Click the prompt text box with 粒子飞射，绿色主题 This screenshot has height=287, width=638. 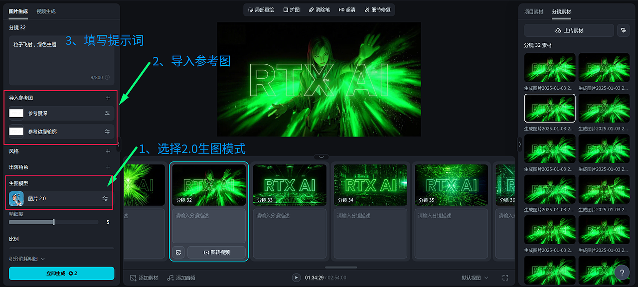coord(62,60)
